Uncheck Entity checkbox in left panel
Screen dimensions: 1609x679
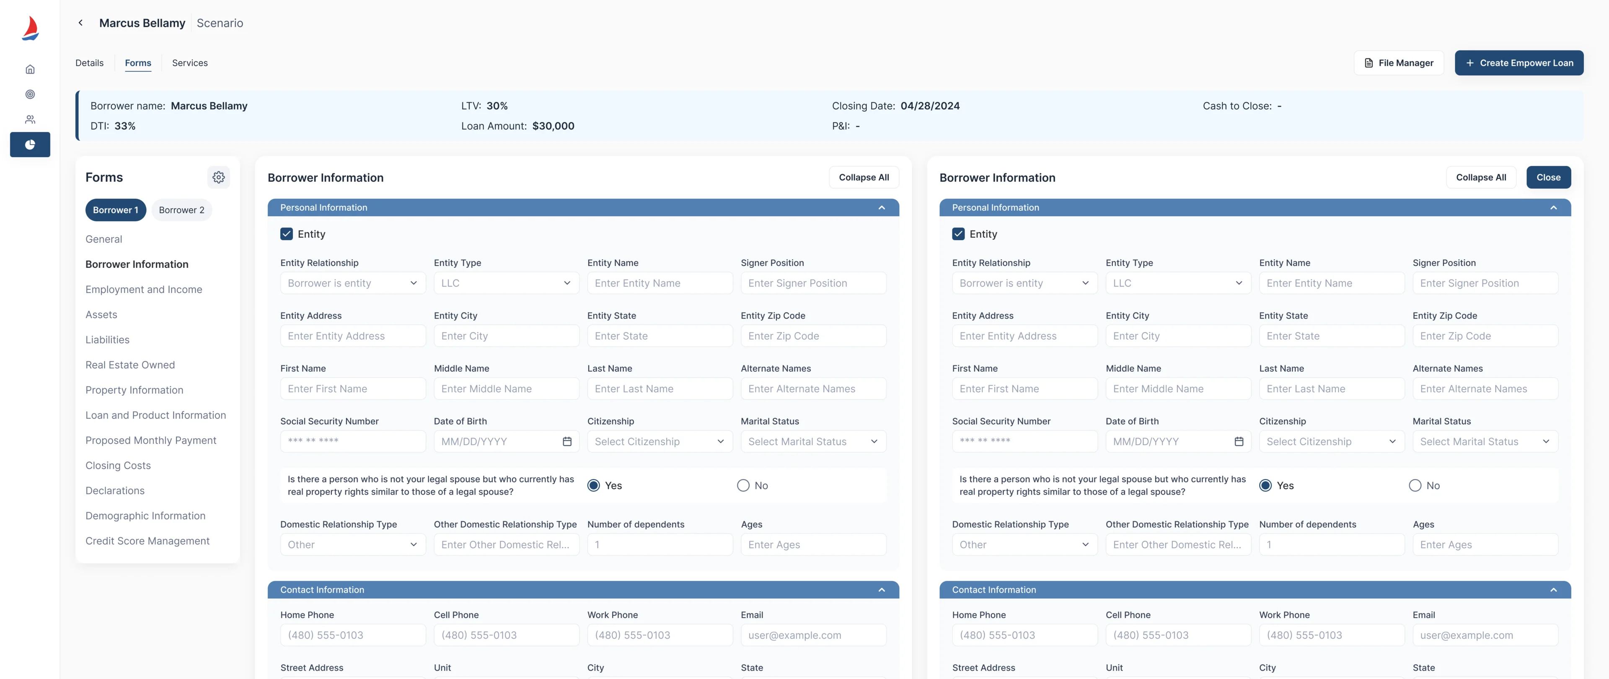287,234
